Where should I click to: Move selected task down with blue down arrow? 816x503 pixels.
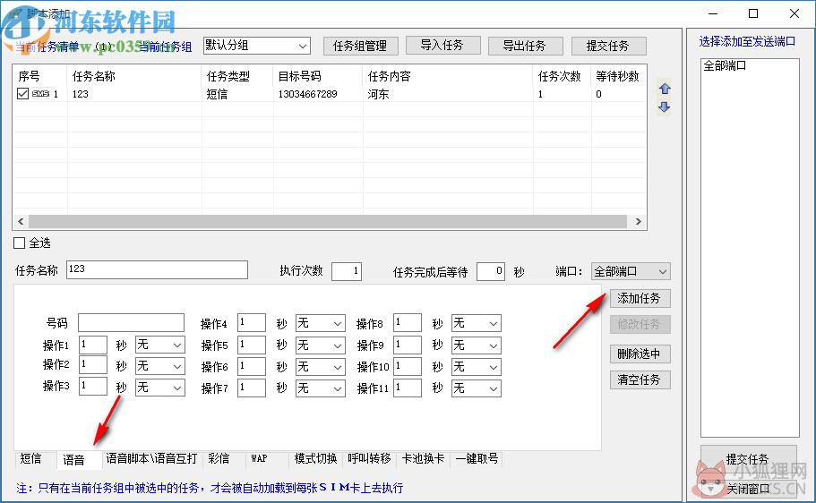point(664,107)
